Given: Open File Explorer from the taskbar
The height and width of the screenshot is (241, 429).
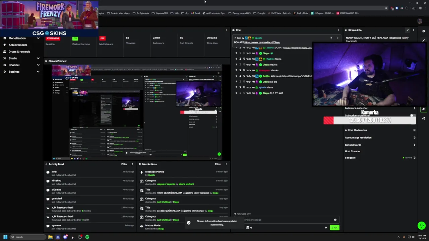Looking at the screenshot, I should [x=50, y=237].
